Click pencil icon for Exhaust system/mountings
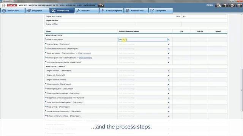Viewport: 243px width, 136px height. 169,116
